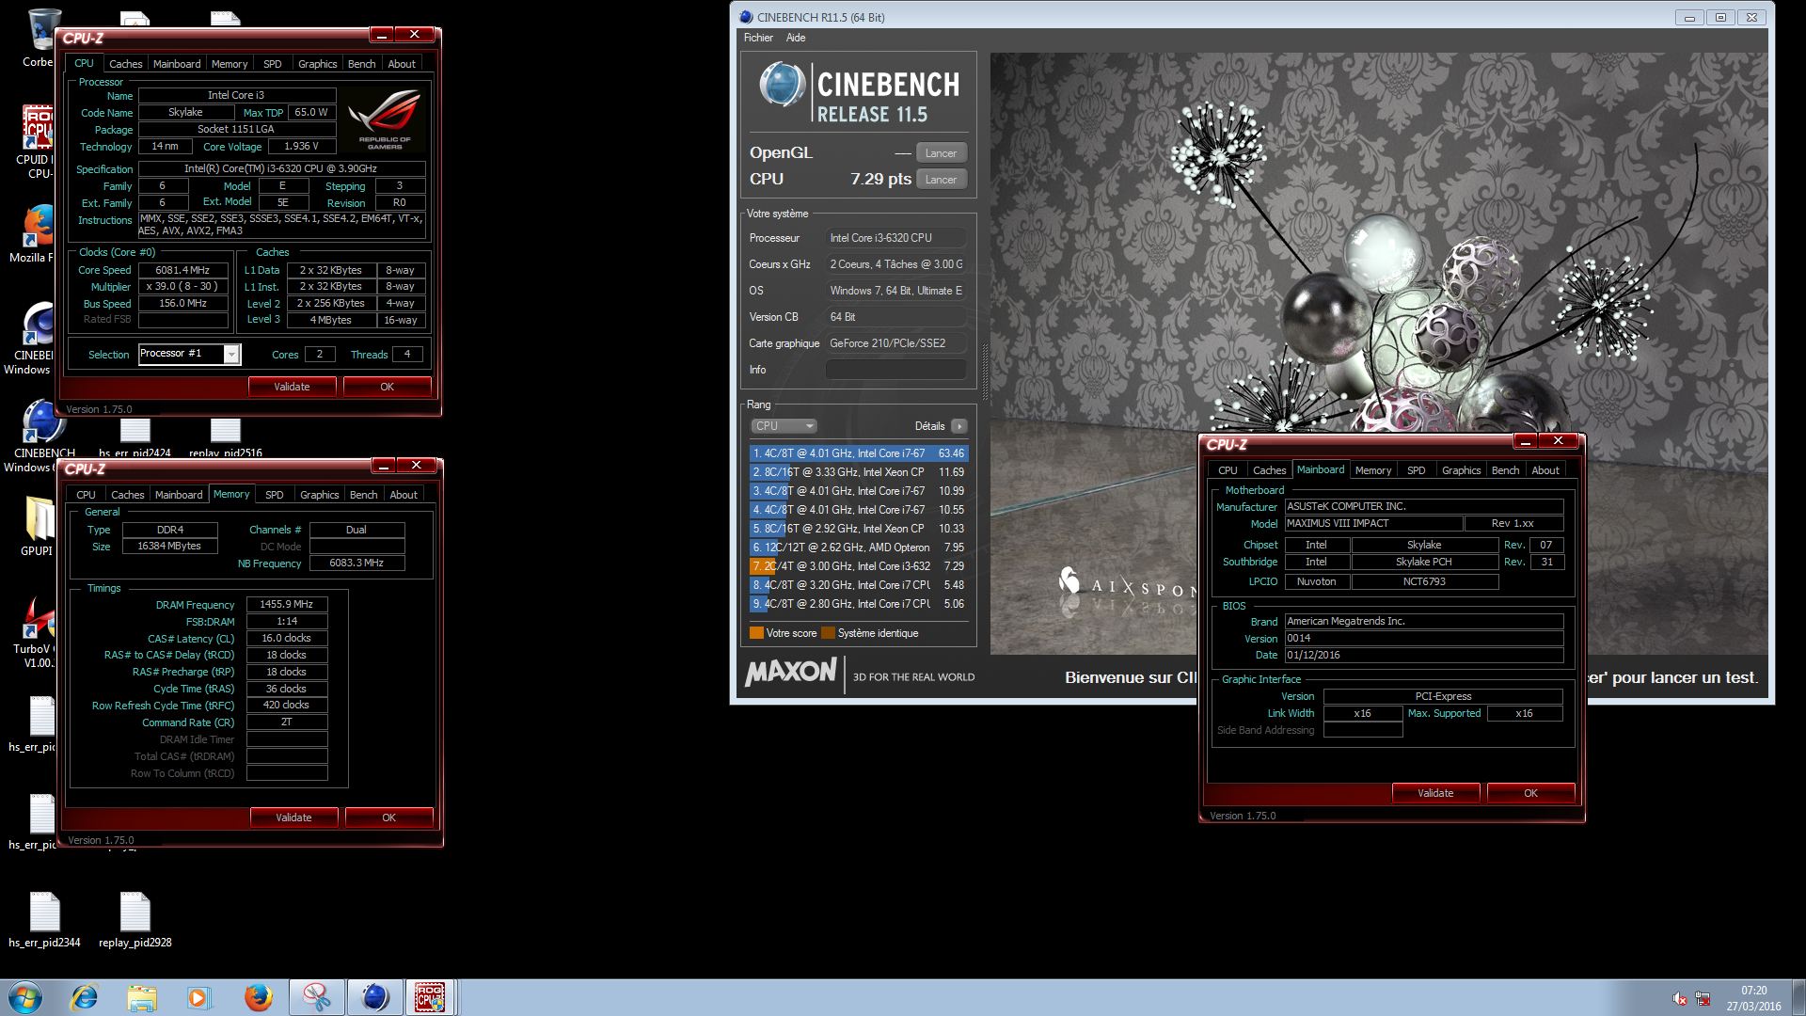The image size is (1806, 1016).
Task: Open the replay_pid2928 file on the desktop
Action: click(x=135, y=919)
